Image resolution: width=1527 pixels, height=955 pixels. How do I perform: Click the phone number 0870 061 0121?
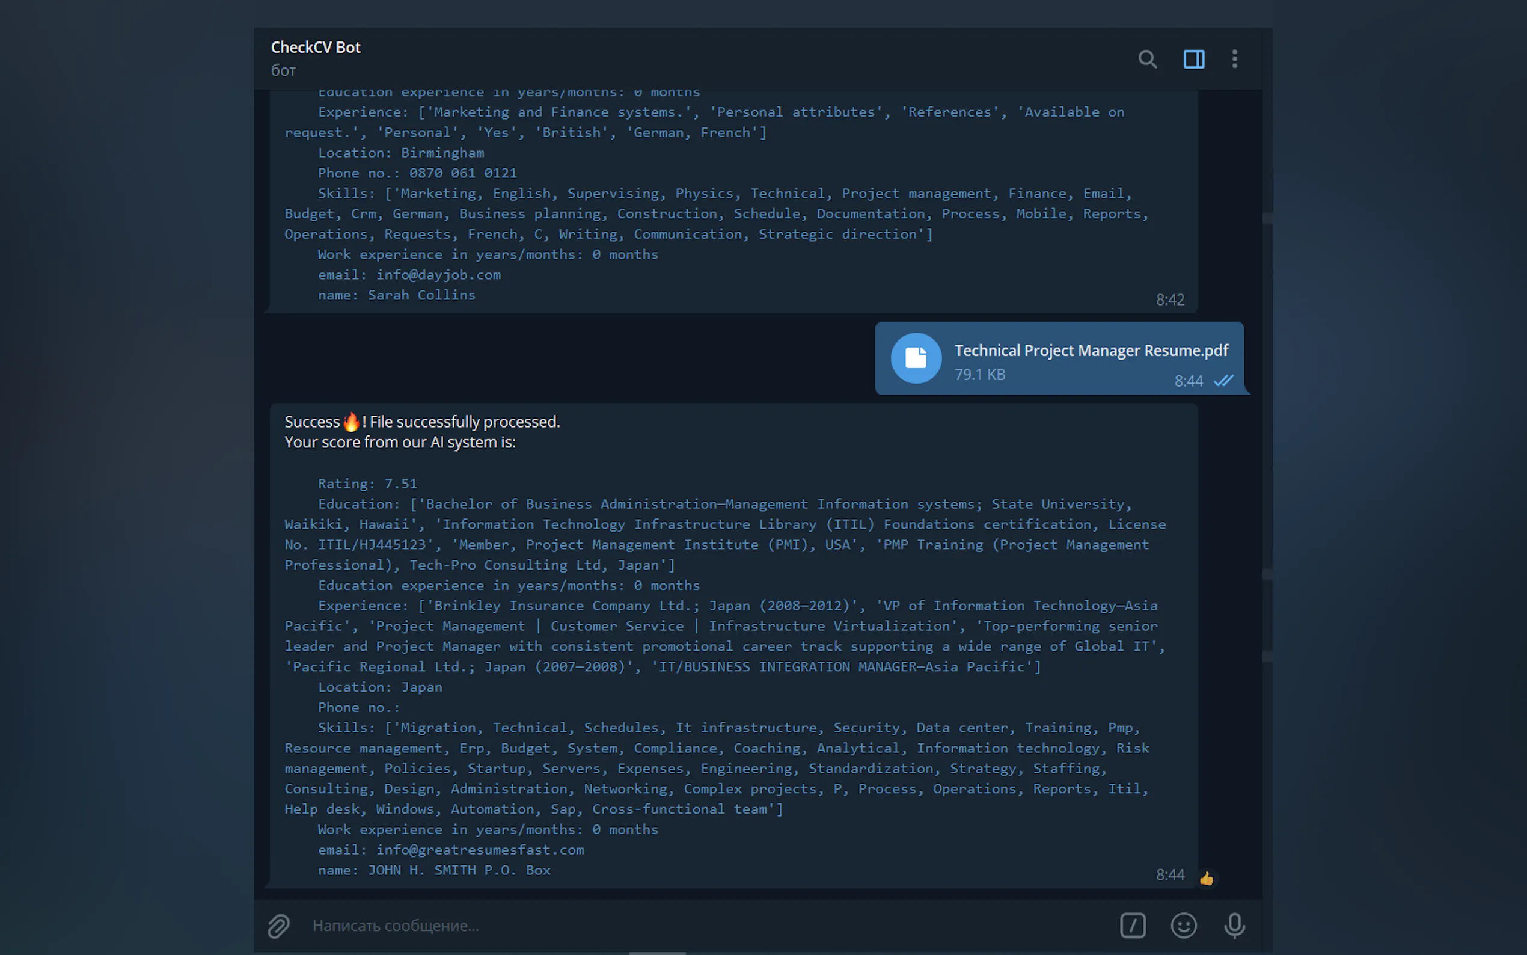(463, 173)
